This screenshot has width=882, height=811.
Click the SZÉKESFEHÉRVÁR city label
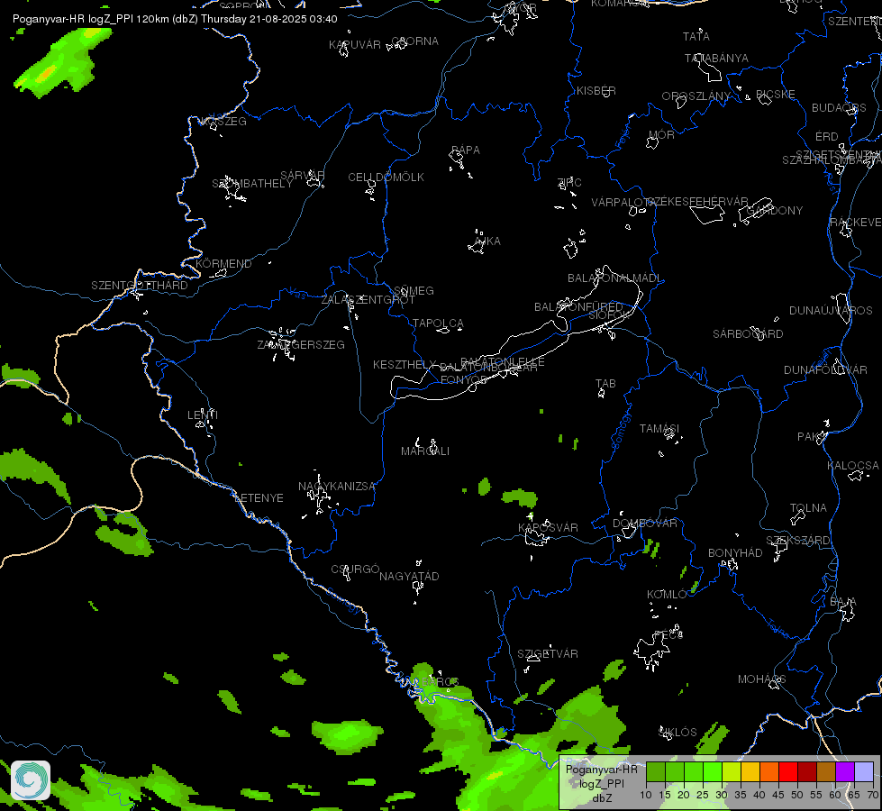pyautogui.click(x=697, y=202)
